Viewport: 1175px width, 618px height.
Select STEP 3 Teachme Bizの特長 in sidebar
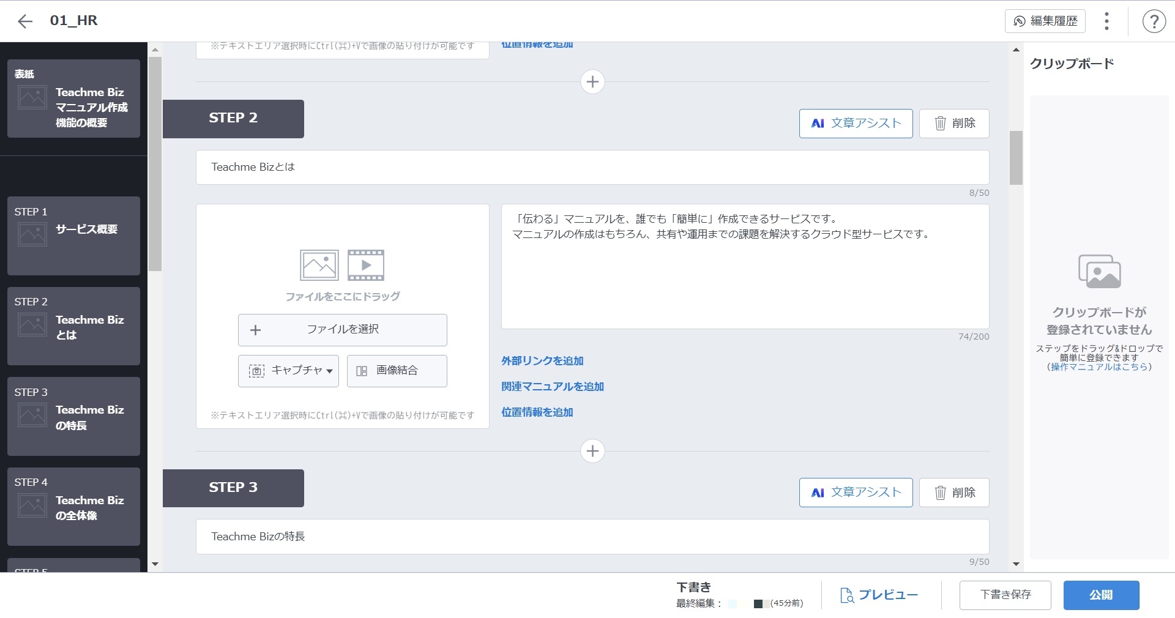click(x=73, y=416)
